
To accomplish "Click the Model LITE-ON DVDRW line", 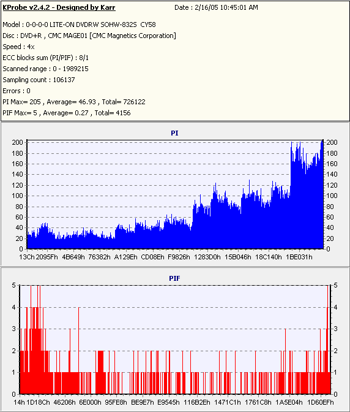I will click(x=79, y=25).
